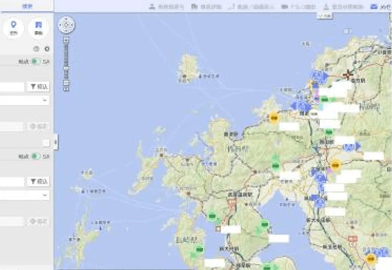Viewport: 392px width, 270px height.
Task: Select the round blue bookmark button
Action: click(x=39, y=27)
